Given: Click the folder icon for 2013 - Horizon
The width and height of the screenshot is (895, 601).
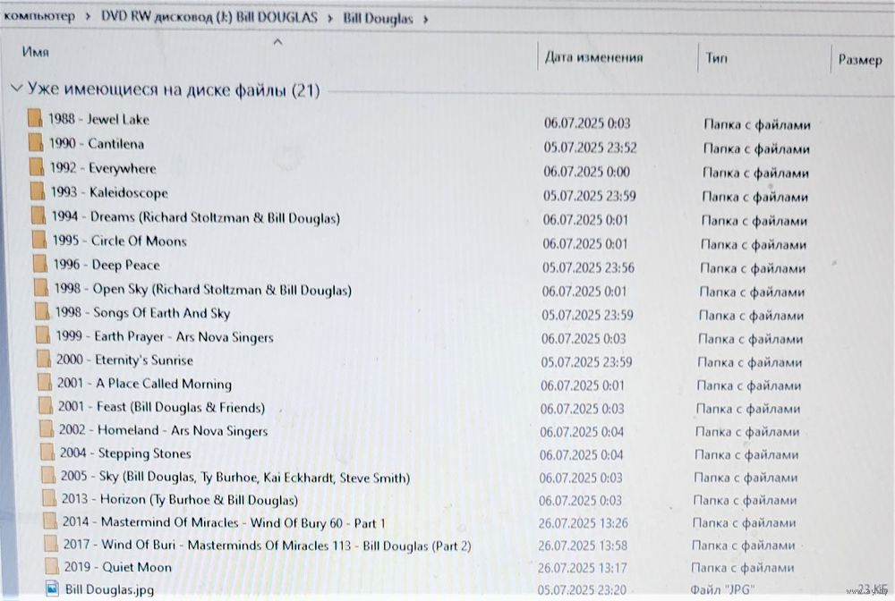Looking at the screenshot, I should click(49, 498).
